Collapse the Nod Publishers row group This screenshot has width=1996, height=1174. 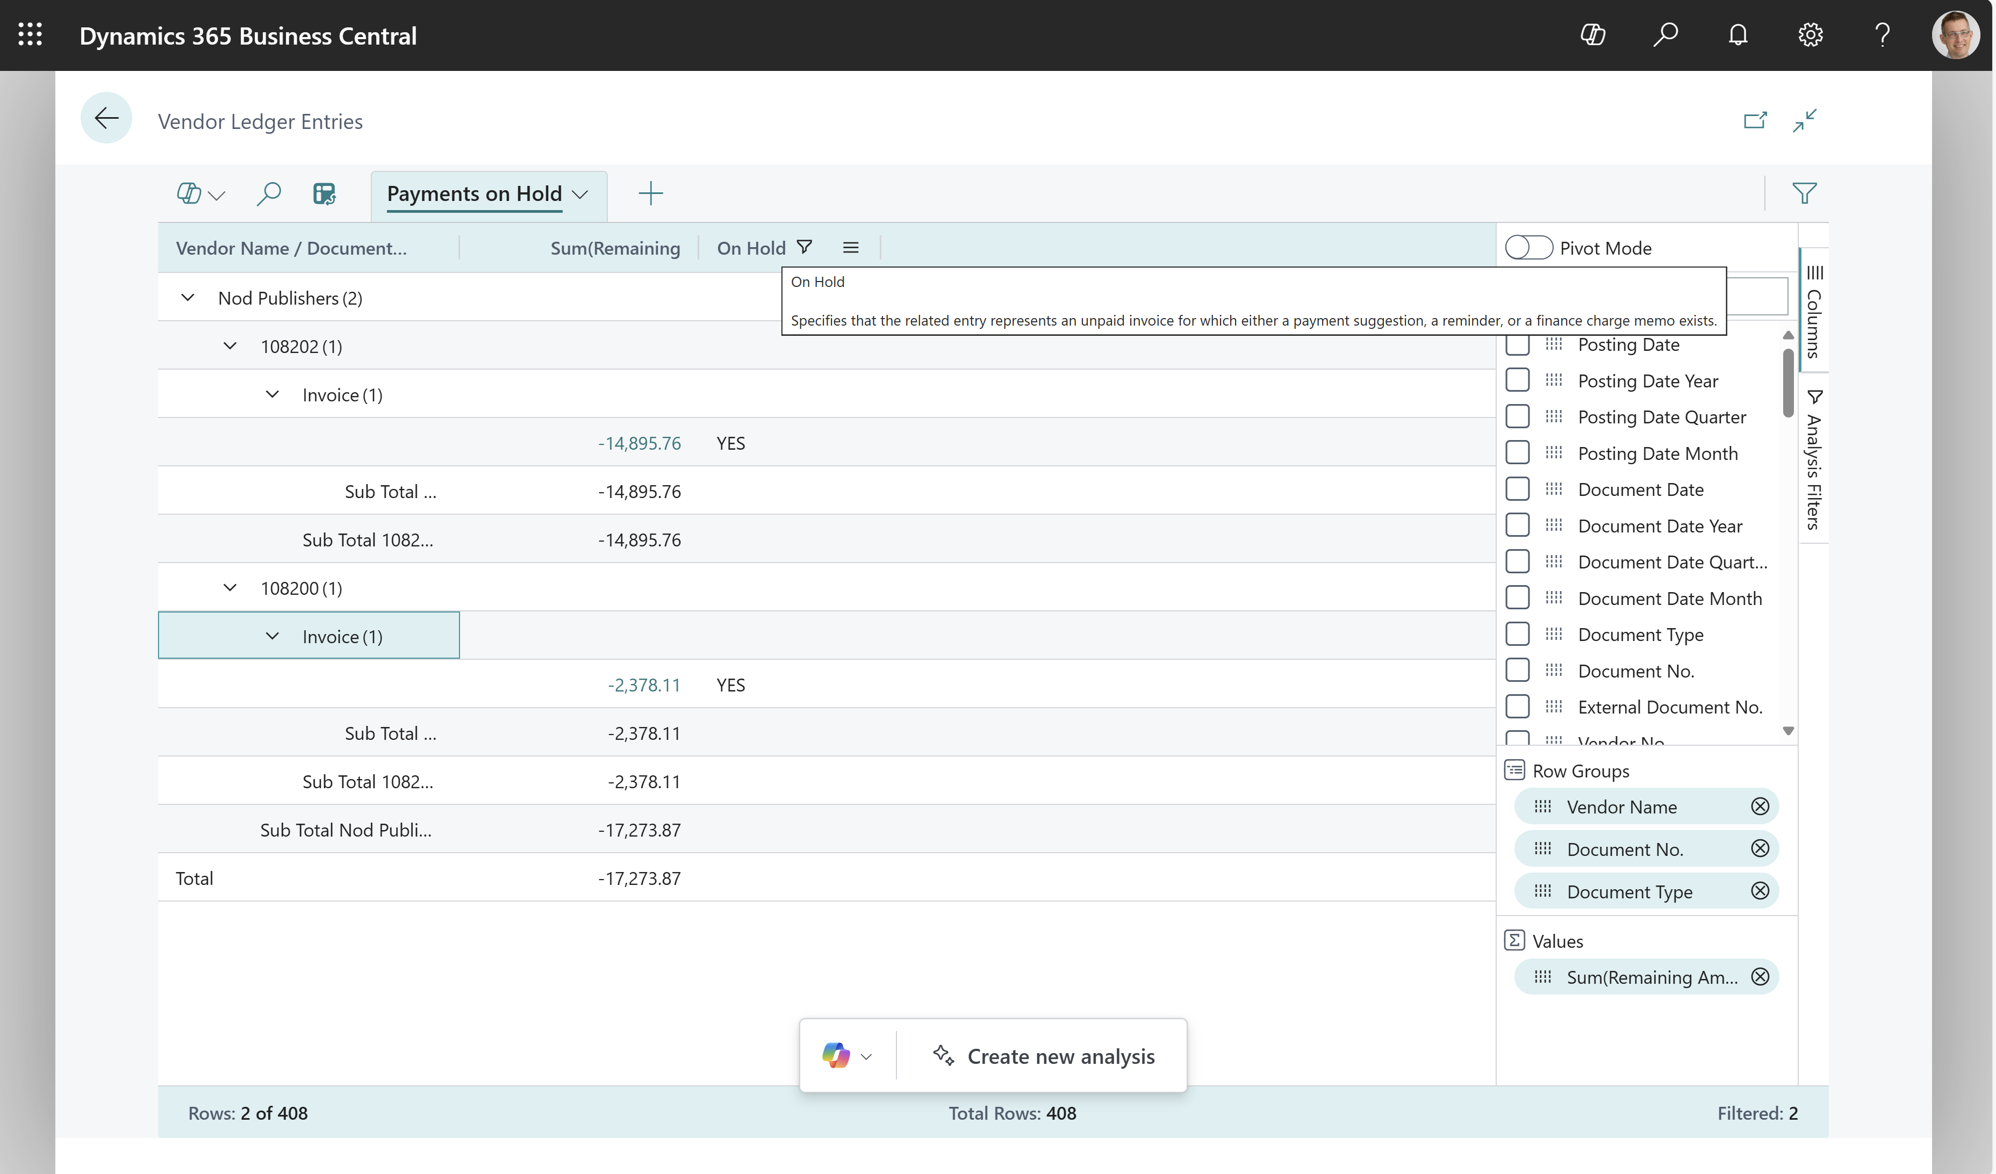tap(188, 298)
